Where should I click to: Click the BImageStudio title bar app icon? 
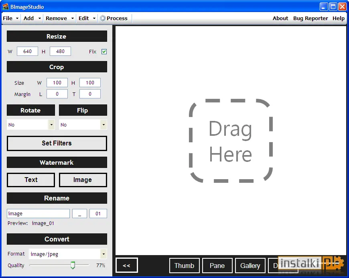point(6,7)
